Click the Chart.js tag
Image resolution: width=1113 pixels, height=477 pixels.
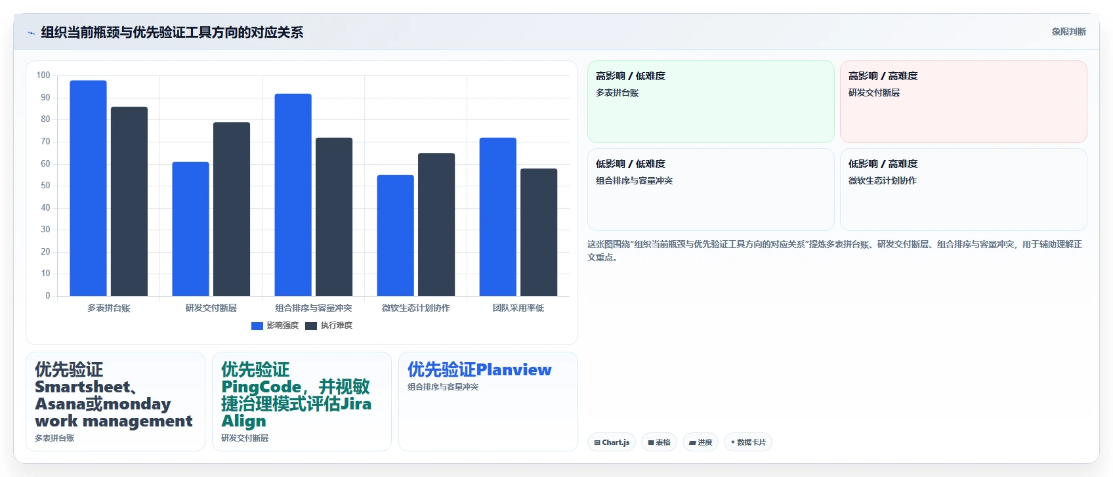coord(612,442)
